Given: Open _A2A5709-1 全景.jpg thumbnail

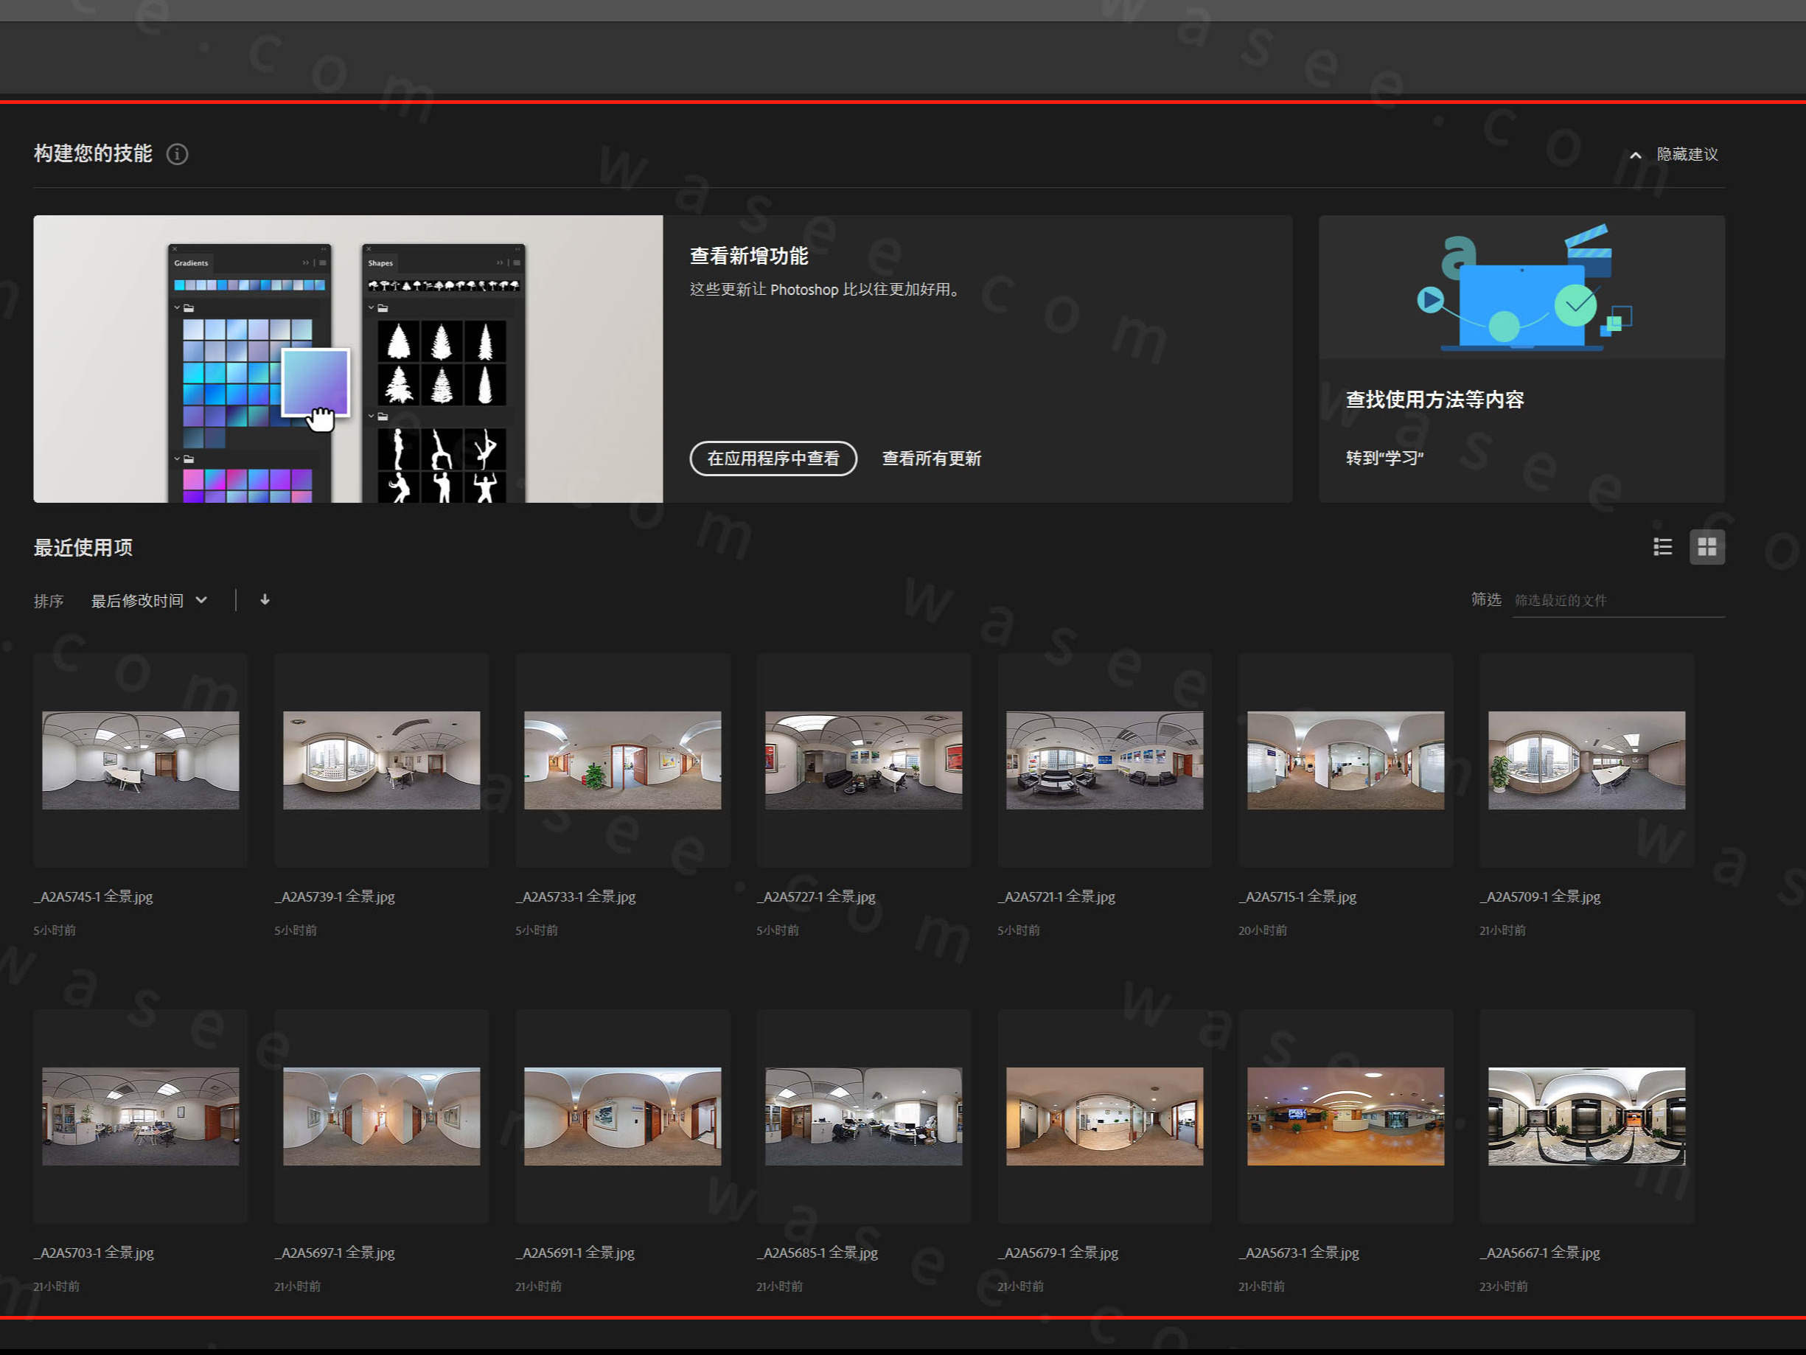Looking at the screenshot, I should (x=1586, y=759).
